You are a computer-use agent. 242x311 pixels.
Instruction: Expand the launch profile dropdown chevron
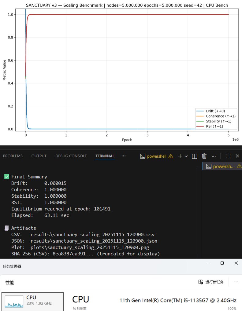(x=186, y=156)
